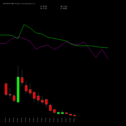This screenshot has height=126, width=126.
Task: Click the 03 Sep date label
Action: click(10, 120)
